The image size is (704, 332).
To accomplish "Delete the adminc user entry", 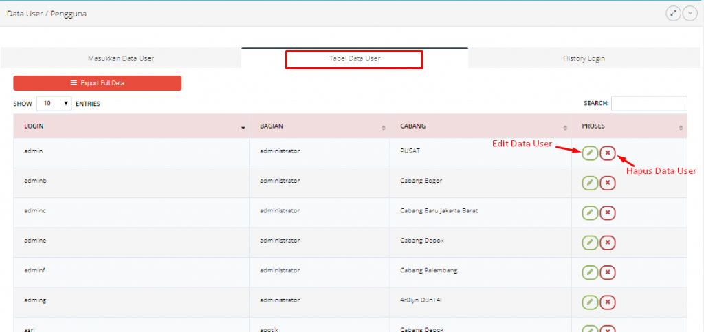I will pyautogui.click(x=608, y=212).
